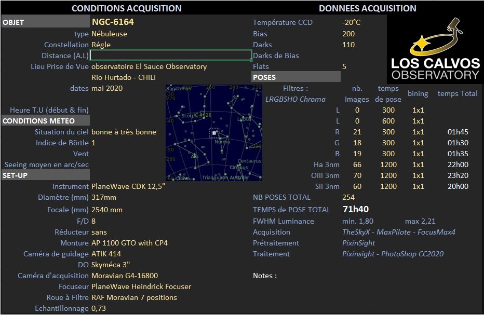The image size is (484, 315).
Task: Select the OIII 3nm image count 70
Action: (x=357, y=175)
